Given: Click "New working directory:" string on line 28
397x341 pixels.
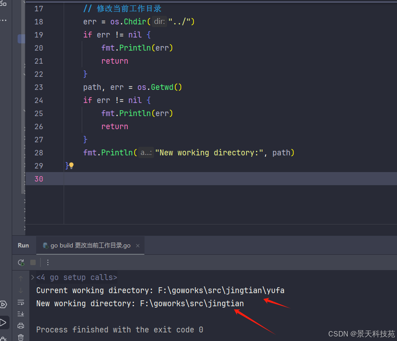Looking at the screenshot, I should tap(209, 153).
